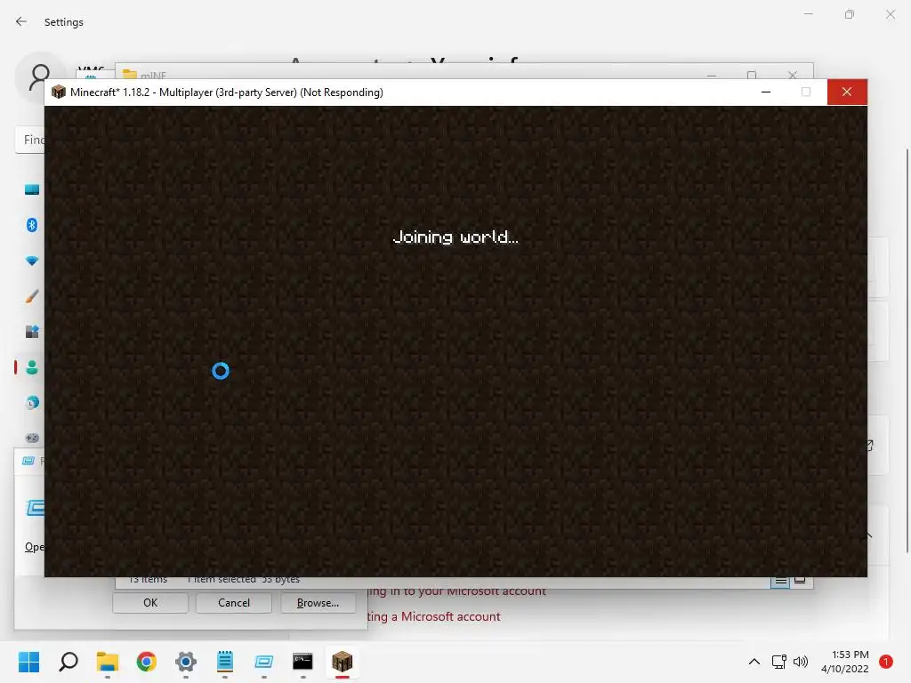Click OK in the Run dialog
The image size is (911, 683).
click(x=150, y=603)
